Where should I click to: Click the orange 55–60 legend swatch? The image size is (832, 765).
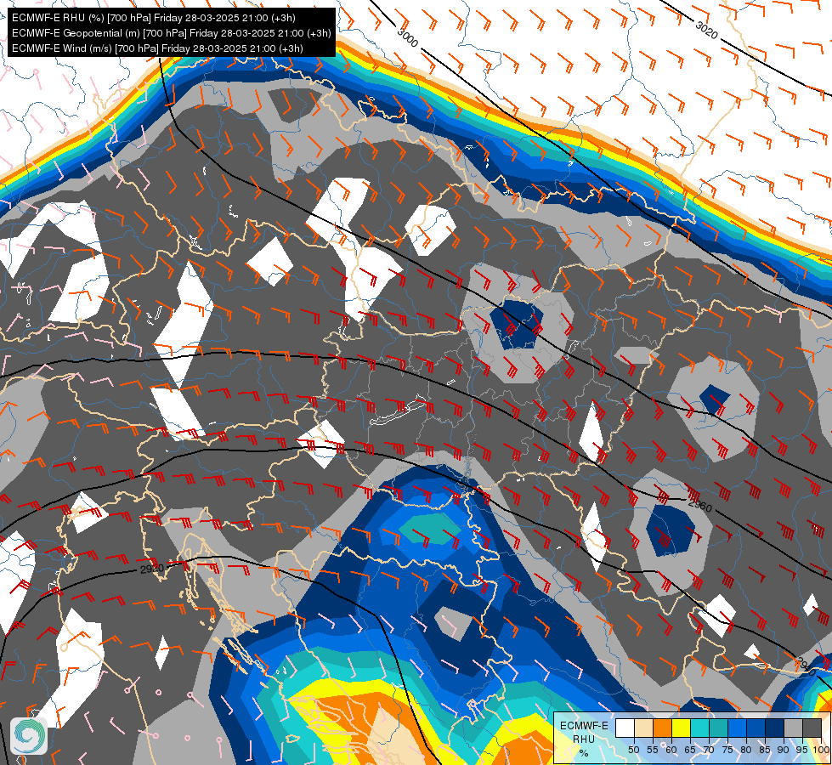click(663, 728)
